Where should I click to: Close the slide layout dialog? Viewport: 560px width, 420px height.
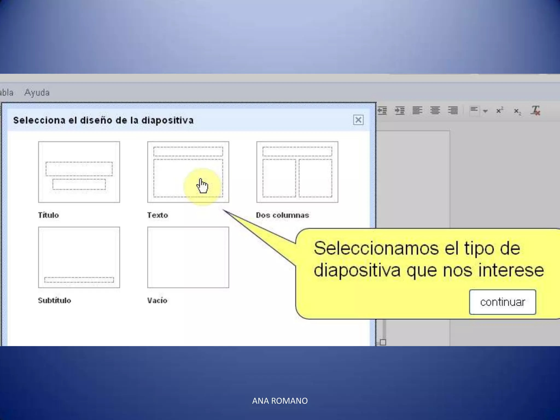pyautogui.click(x=358, y=120)
